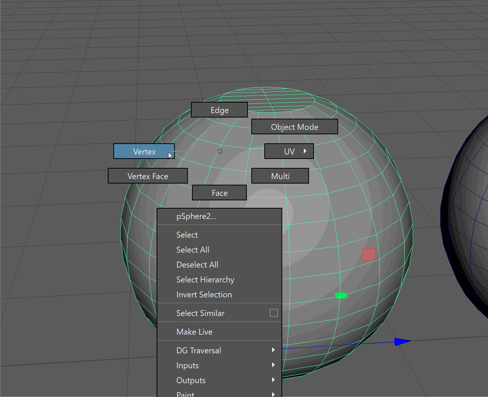This screenshot has width=488, height=397.
Task: Open the UV submenu arrow
Action: click(305, 151)
